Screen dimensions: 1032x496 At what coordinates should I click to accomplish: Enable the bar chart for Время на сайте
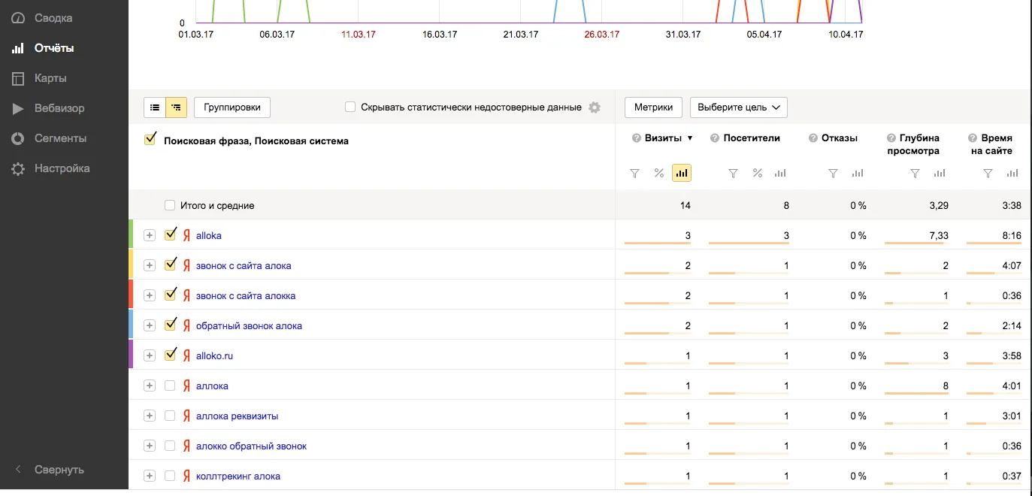click(1012, 174)
